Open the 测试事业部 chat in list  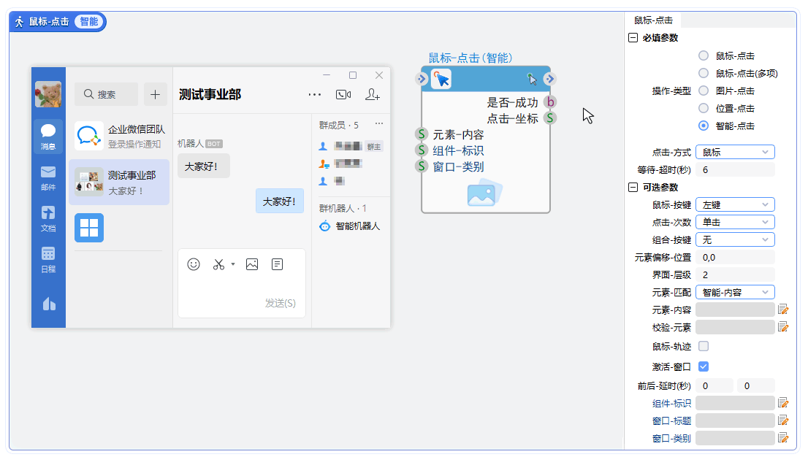point(120,183)
